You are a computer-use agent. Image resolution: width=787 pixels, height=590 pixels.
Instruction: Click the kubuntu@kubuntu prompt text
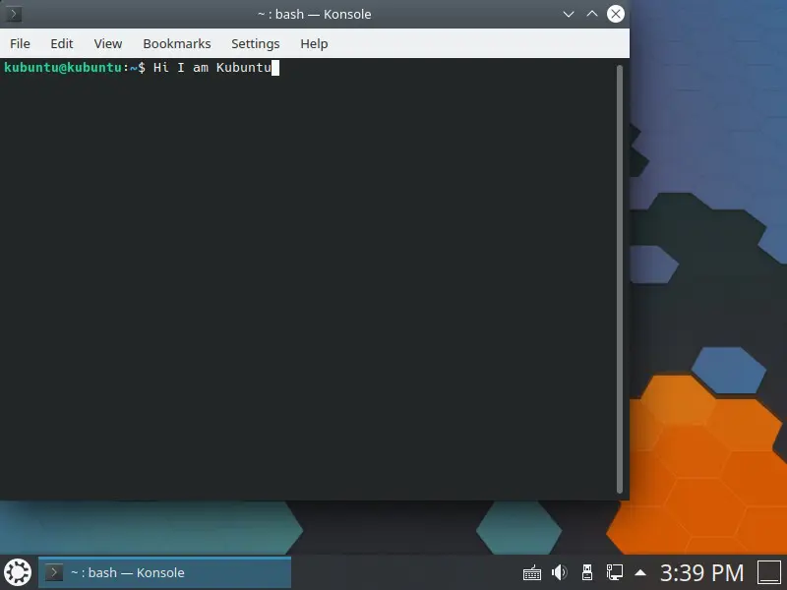(63, 67)
